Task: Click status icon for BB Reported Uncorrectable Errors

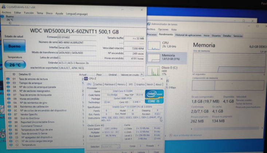Action: pos(10,122)
